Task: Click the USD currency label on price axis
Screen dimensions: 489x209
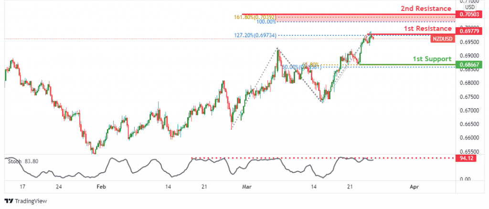Action: click(470, 7)
